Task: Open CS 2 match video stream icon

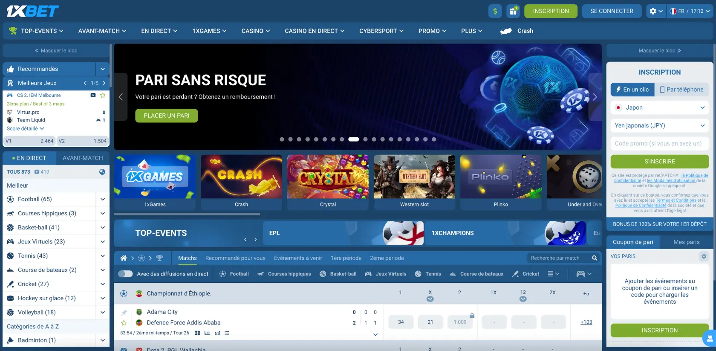Action: pos(93,95)
